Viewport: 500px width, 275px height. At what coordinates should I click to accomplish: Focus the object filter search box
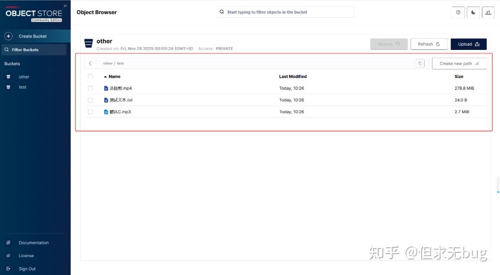(285, 12)
